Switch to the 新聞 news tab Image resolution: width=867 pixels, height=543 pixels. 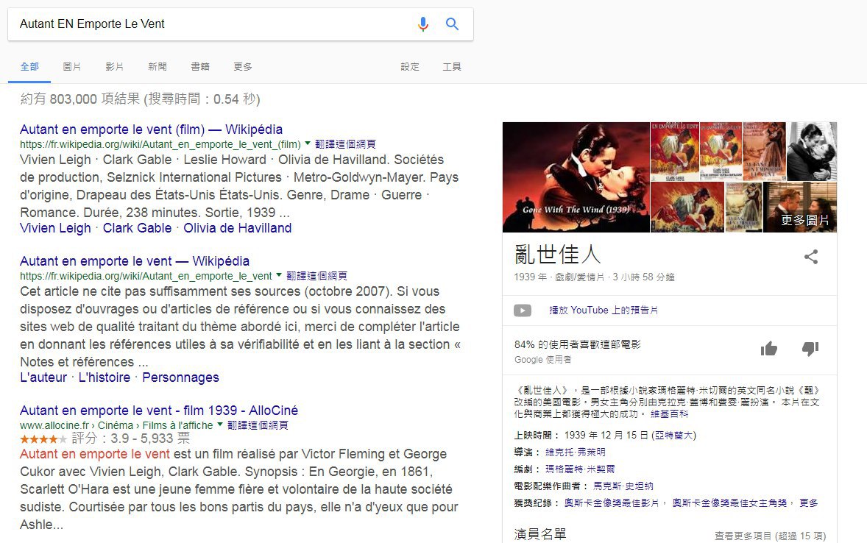tap(158, 67)
